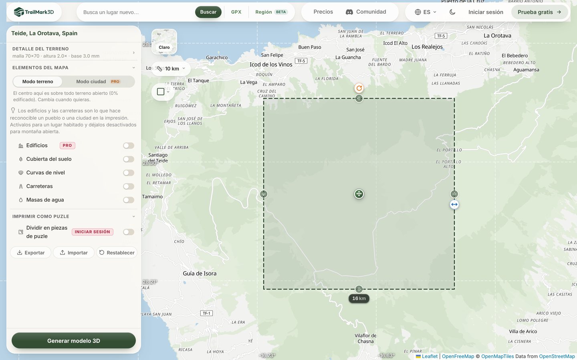Click the right edge selection handle
The image size is (577, 360).
click(454, 194)
